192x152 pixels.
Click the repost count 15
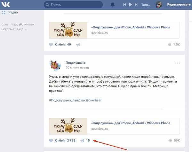click(x=88, y=140)
